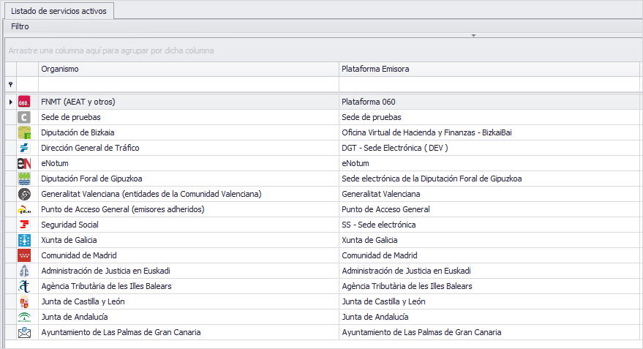Click the gray C icon for Sede de pruebas

(24, 117)
